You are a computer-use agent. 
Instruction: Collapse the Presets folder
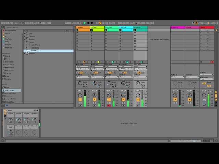[x=25, y=42]
